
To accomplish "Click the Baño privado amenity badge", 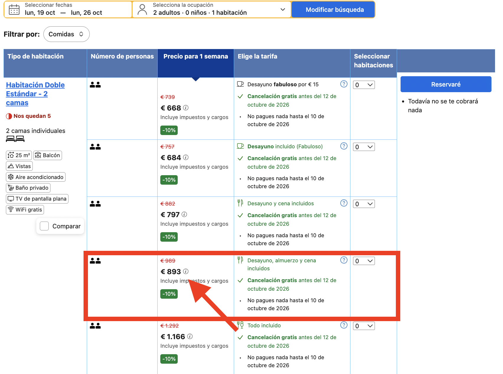I will pyautogui.click(x=28, y=188).
